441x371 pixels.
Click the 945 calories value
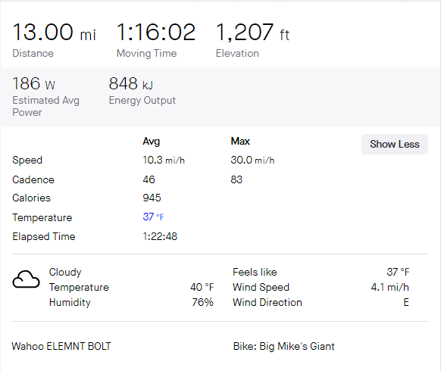pyautogui.click(x=152, y=198)
